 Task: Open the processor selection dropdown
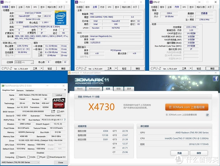[x=24, y=62]
